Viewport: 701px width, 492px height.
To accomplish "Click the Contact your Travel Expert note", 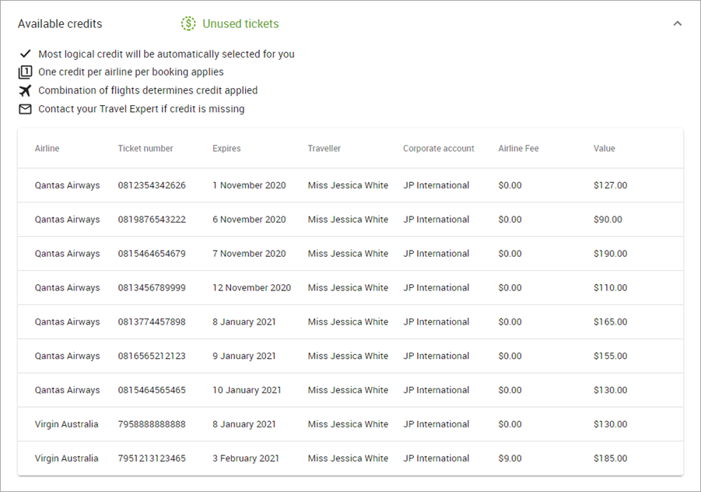I will pyautogui.click(x=142, y=109).
